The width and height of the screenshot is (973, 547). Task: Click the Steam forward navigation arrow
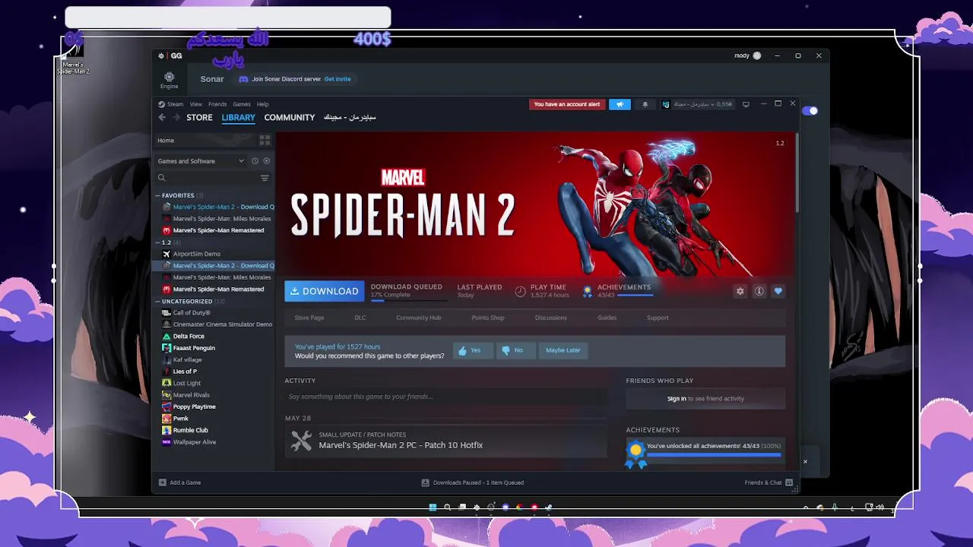pos(176,117)
